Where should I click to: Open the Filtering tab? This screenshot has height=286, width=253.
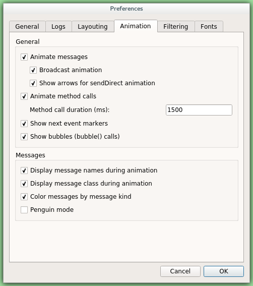[x=175, y=27]
